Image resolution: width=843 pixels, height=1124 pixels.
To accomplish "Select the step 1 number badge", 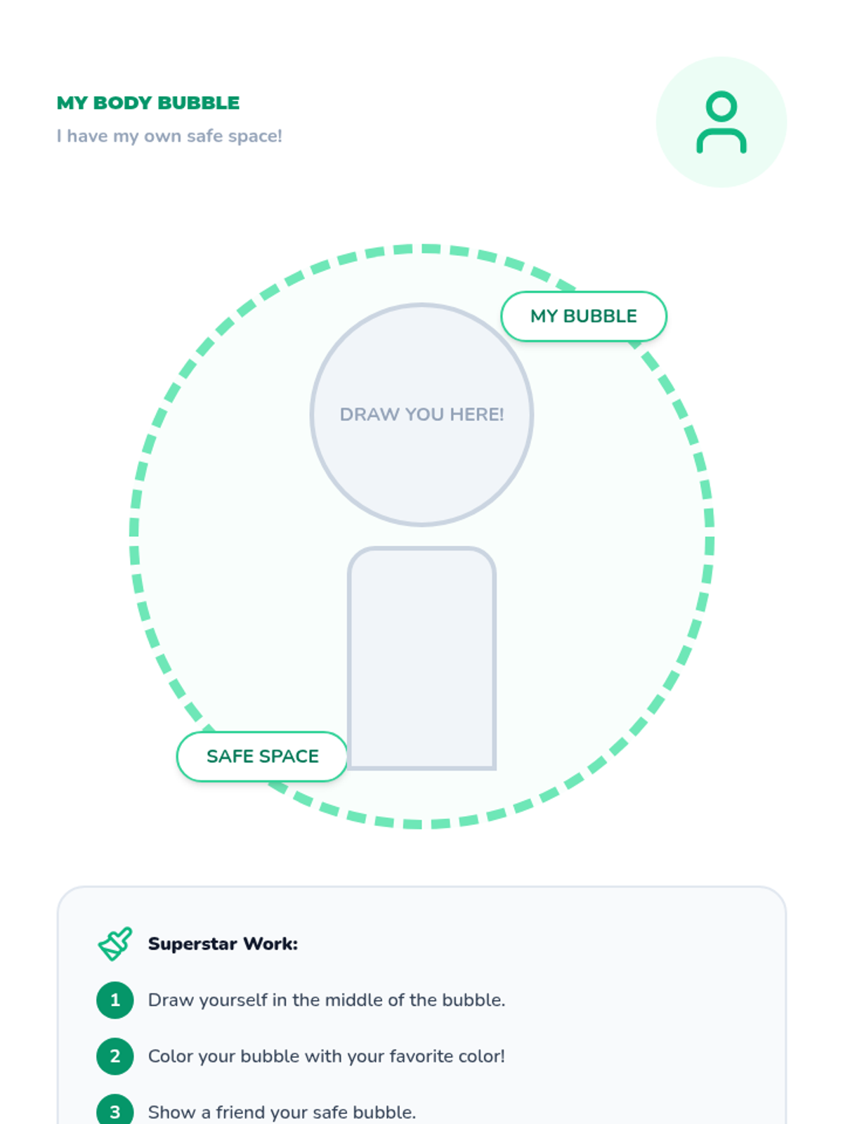I will click(115, 1000).
